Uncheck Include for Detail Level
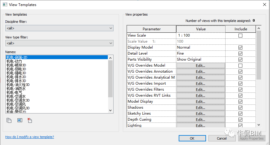Image resolution: width=270 pixels, height=145 pixels. click(240, 53)
